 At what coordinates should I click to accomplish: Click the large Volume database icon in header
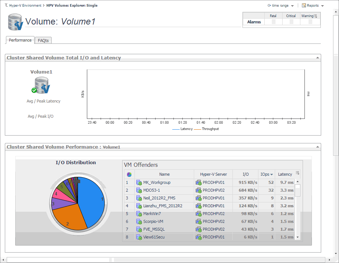pyautogui.click(x=15, y=22)
